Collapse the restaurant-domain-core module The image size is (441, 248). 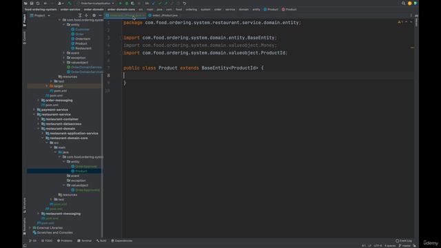pos(43,138)
